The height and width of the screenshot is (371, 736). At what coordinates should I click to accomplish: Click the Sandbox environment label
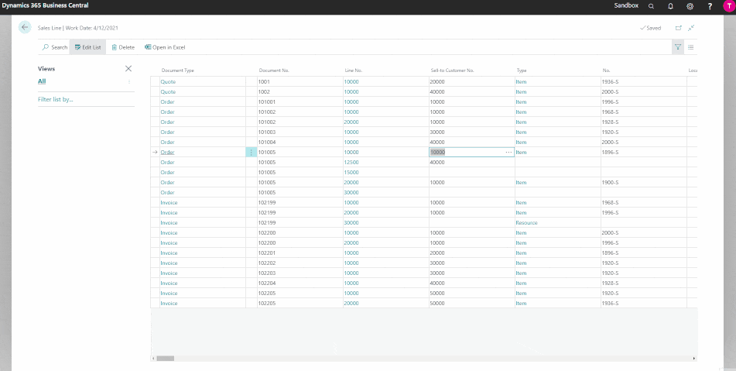click(x=626, y=5)
